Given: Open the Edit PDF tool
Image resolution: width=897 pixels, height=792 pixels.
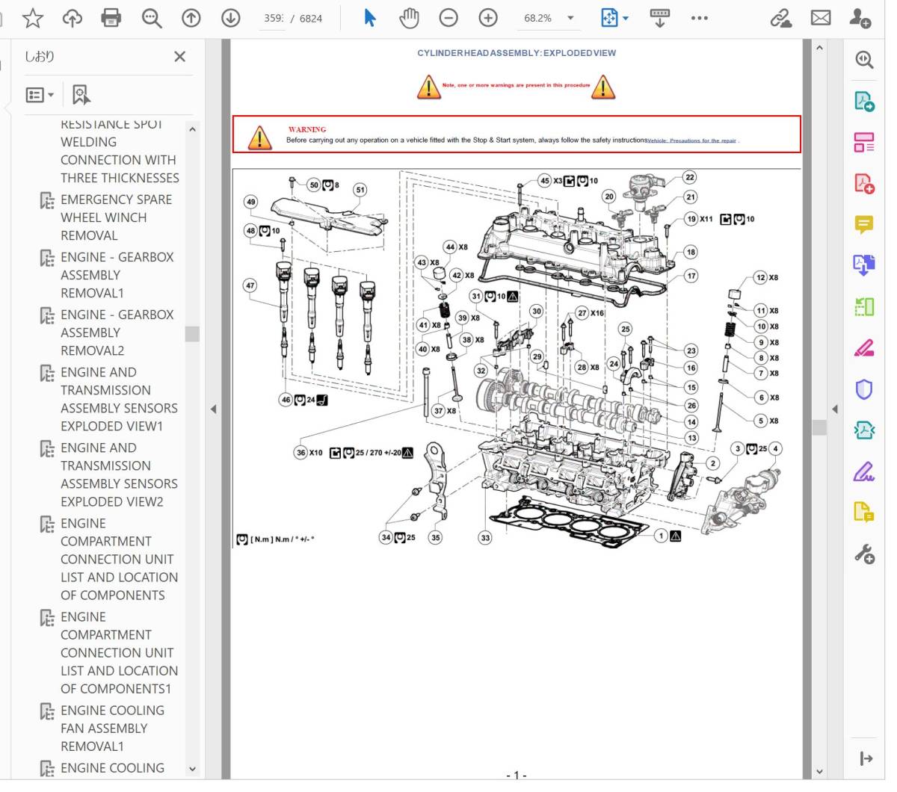Looking at the screenshot, I should click(x=865, y=143).
